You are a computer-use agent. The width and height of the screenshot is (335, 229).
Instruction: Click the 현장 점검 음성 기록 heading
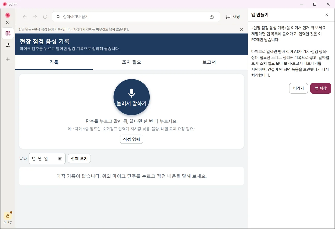click(x=44, y=41)
